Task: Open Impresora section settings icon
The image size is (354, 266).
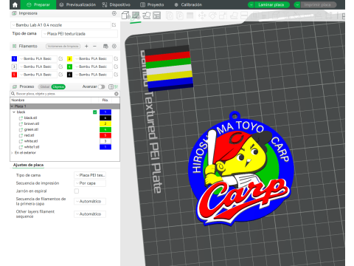Action: [x=114, y=13]
